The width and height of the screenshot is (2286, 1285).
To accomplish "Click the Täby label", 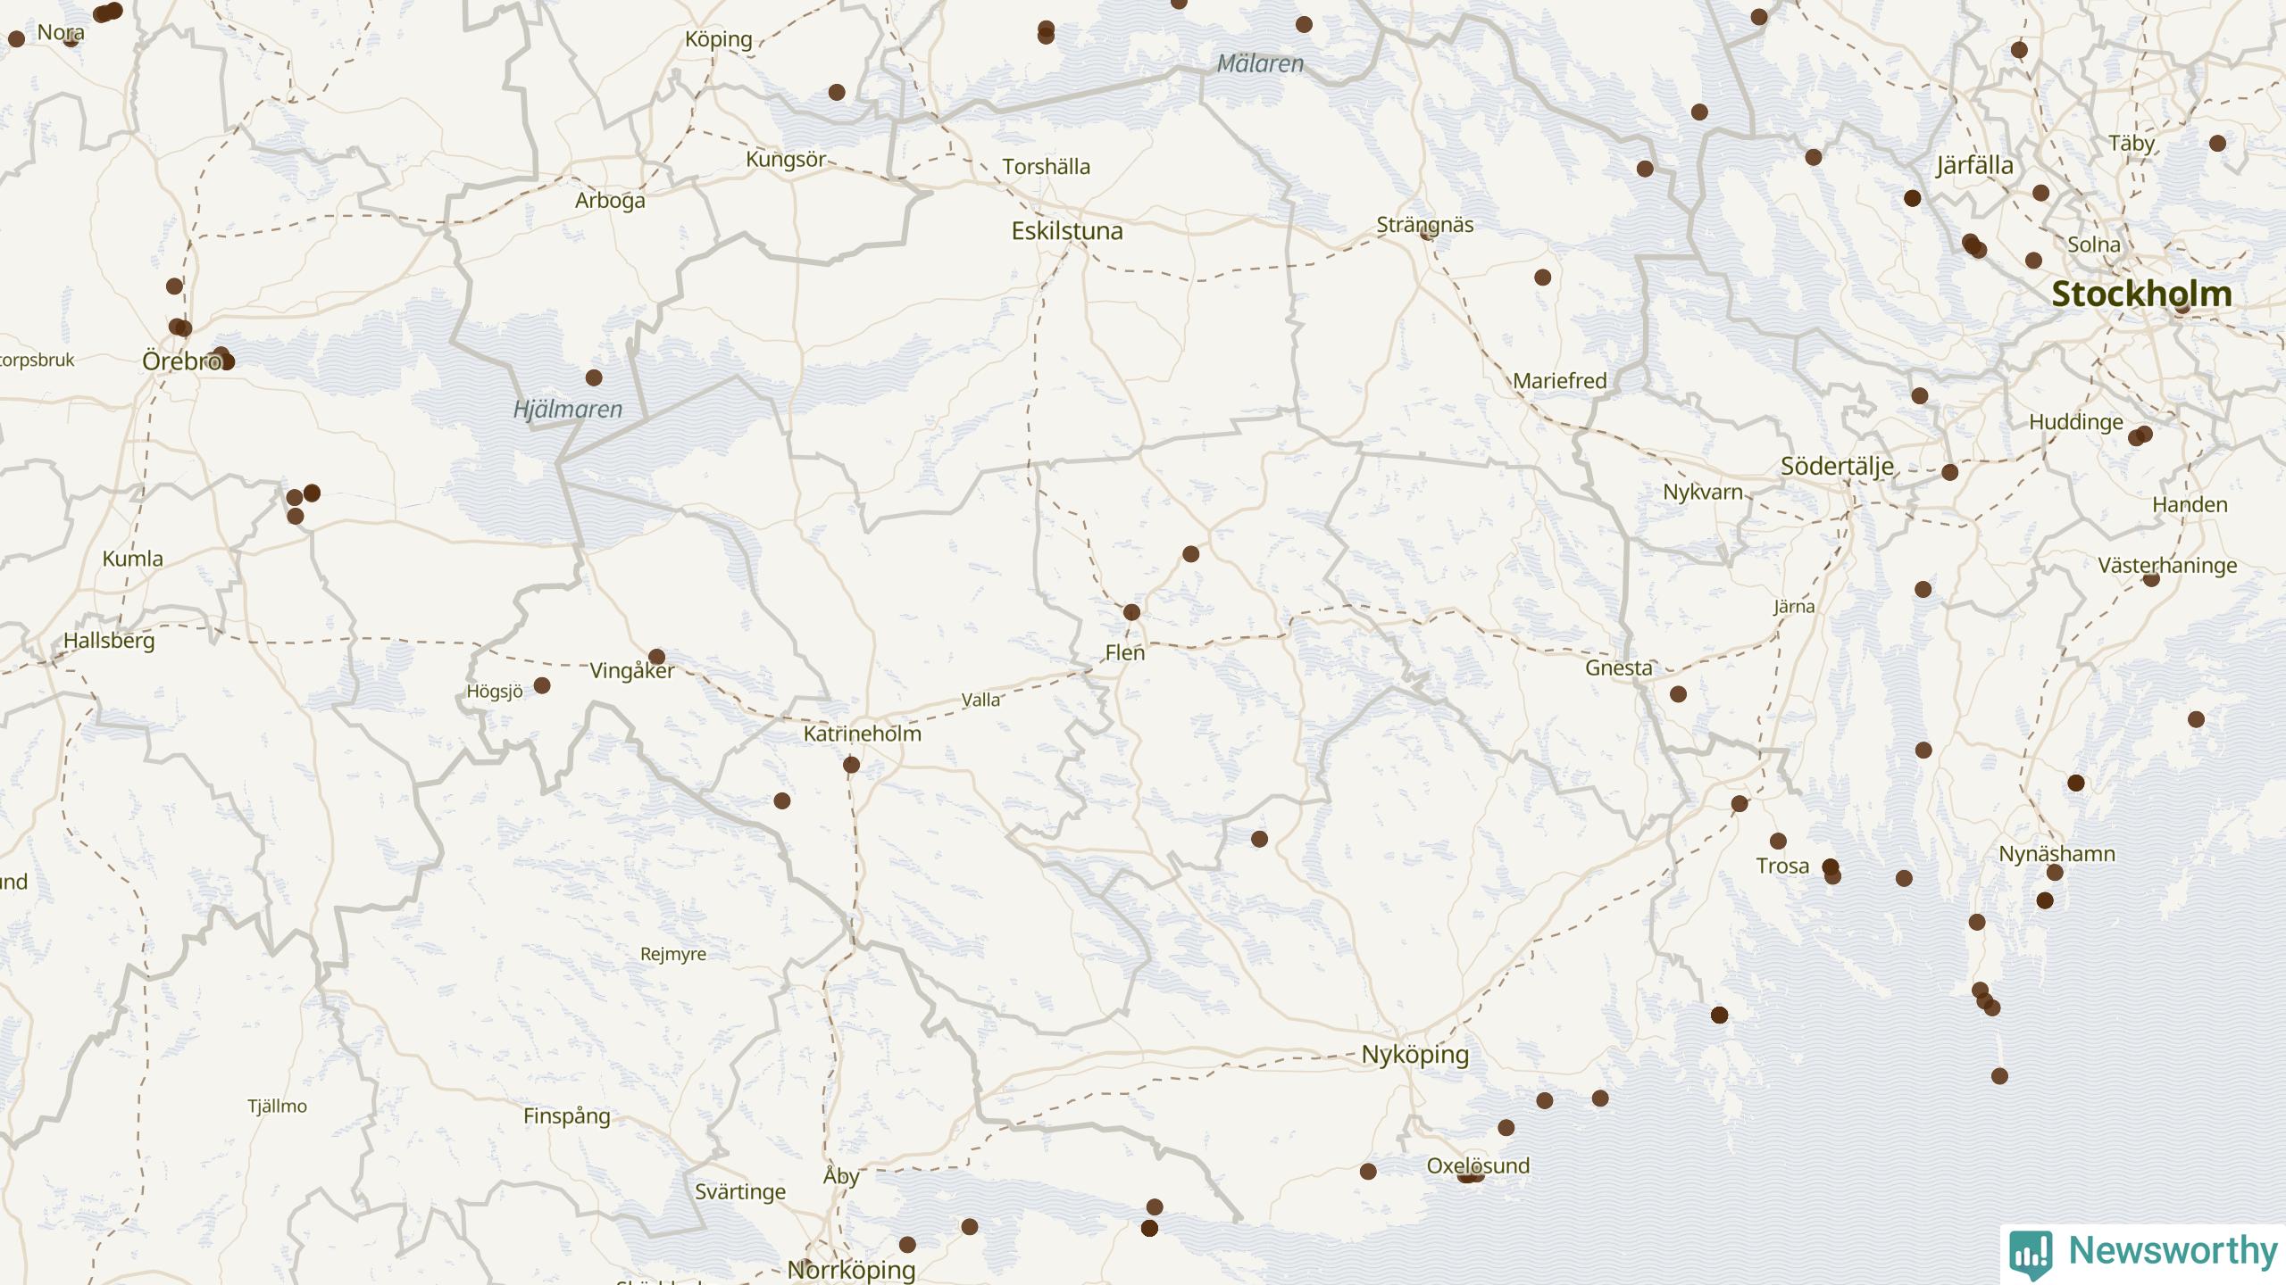I will (2132, 144).
